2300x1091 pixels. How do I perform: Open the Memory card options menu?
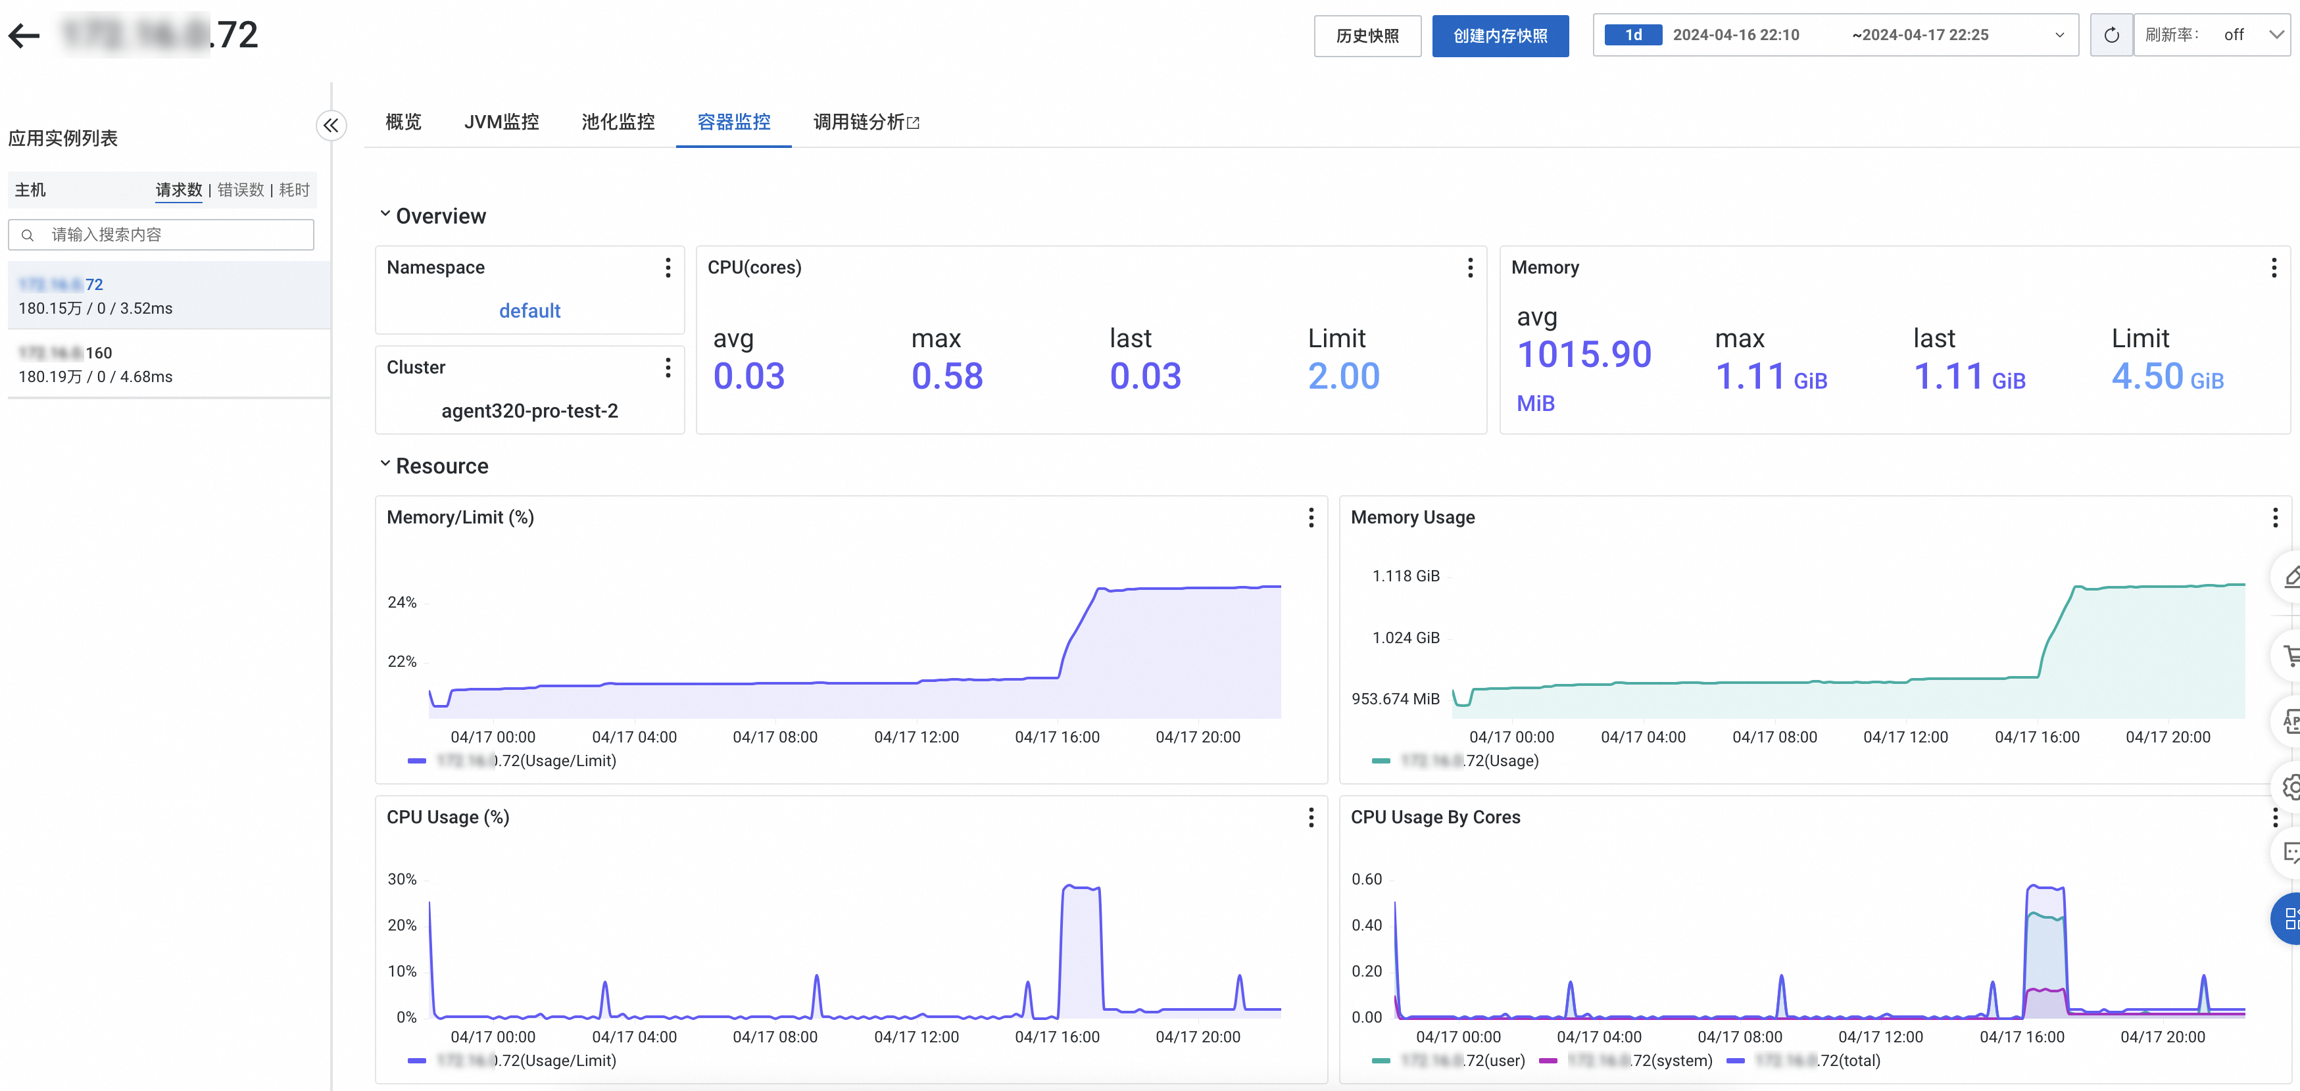click(2273, 268)
